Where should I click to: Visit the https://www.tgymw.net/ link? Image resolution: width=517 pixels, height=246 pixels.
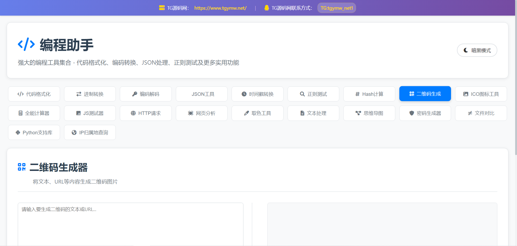220,8
